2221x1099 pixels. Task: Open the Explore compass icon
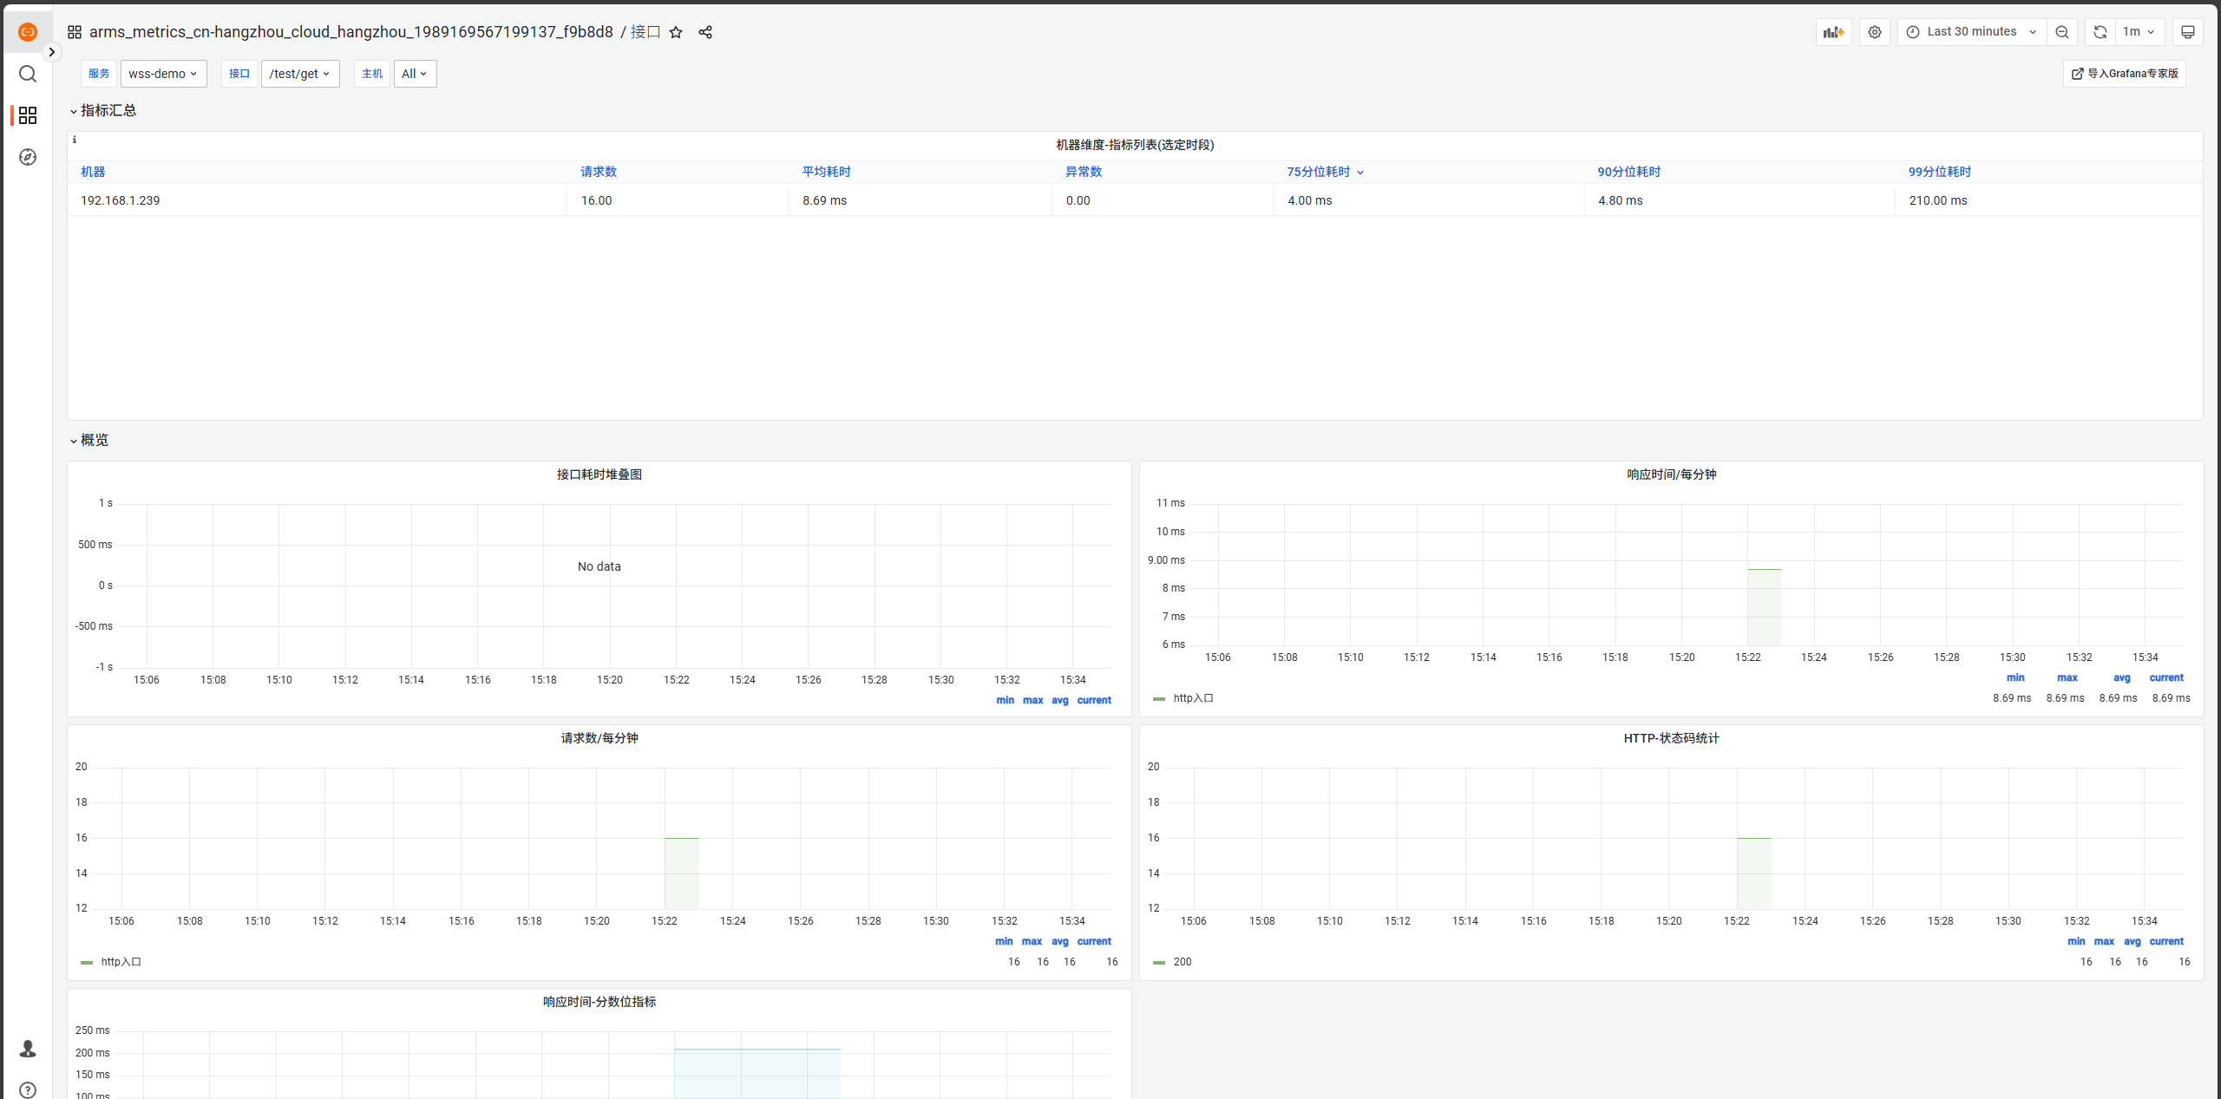[28, 157]
